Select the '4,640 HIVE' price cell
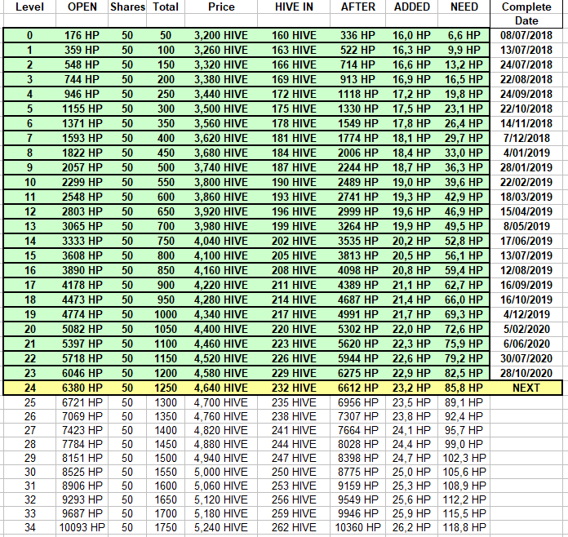The image size is (568, 537). click(221, 388)
